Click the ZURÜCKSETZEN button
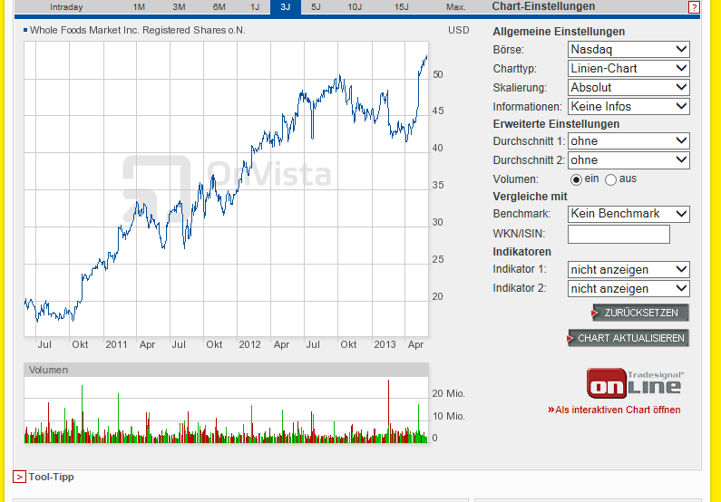Screen dimensions: 721x502 (x=640, y=313)
